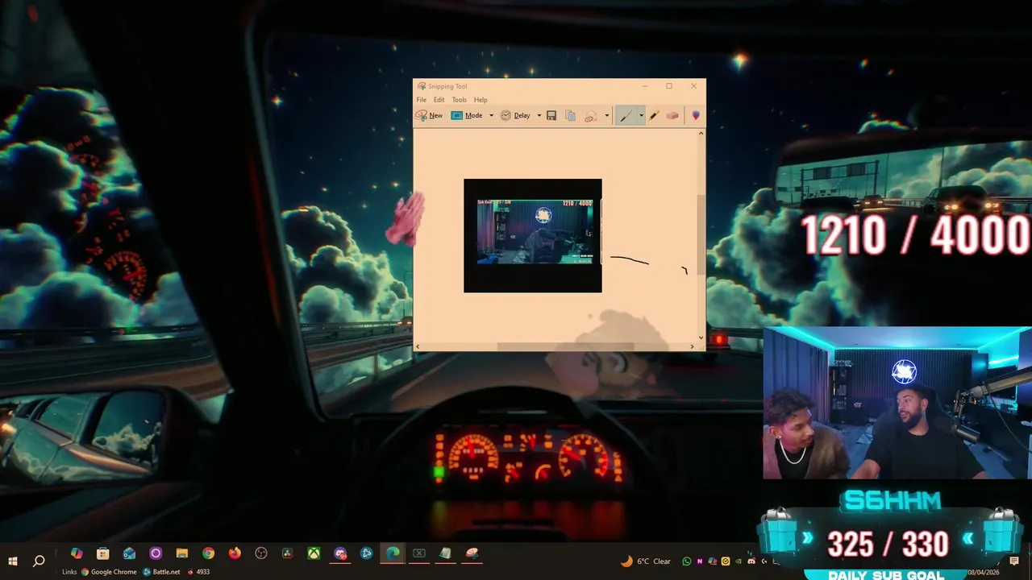This screenshot has width=1032, height=580.
Task: Open Battle.net icon on taskbar
Action: (x=367, y=553)
